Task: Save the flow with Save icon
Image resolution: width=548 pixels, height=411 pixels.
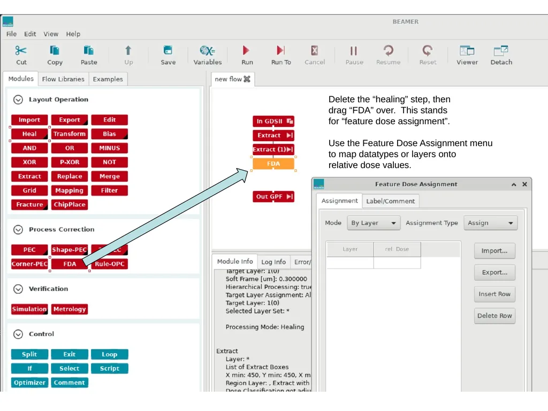Action: tap(168, 51)
